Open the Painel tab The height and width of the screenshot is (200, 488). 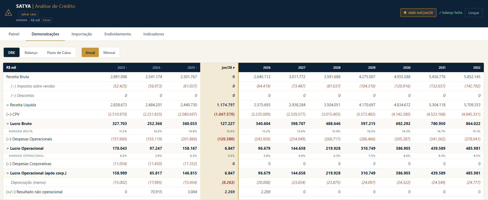click(14, 34)
